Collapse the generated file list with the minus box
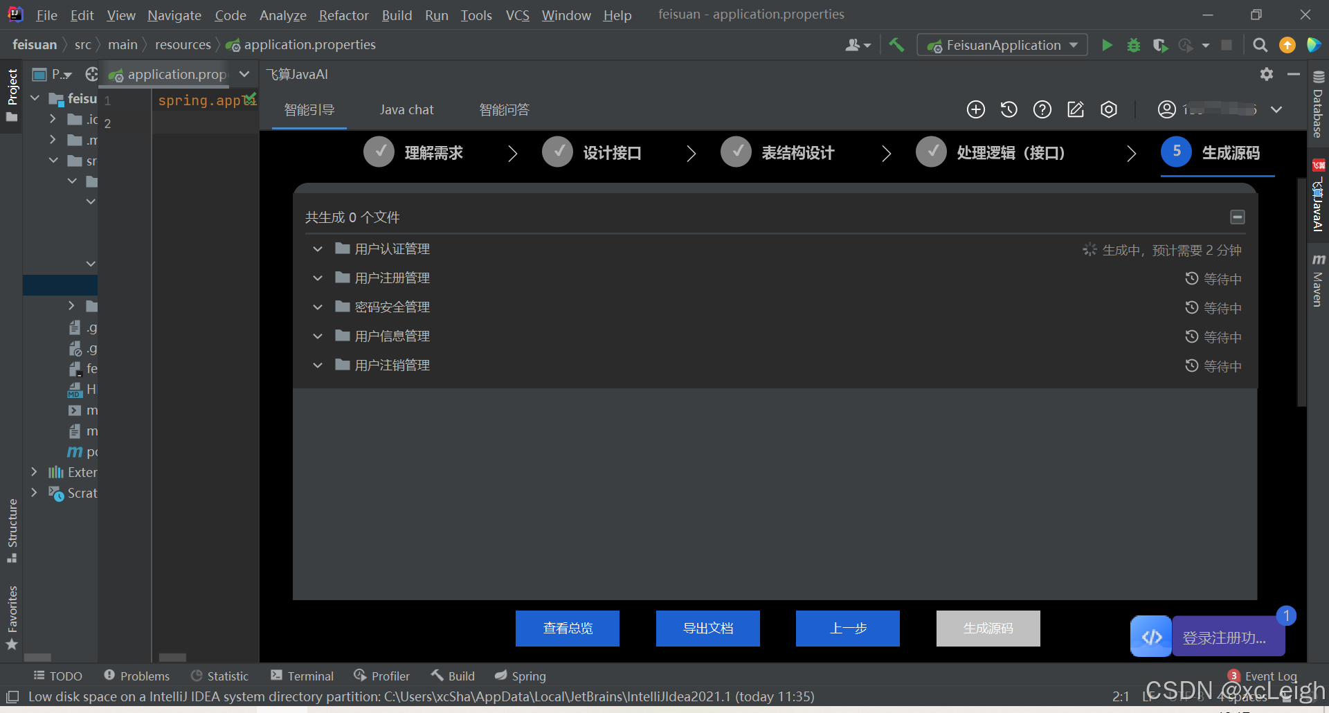 (x=1237, y=217)
